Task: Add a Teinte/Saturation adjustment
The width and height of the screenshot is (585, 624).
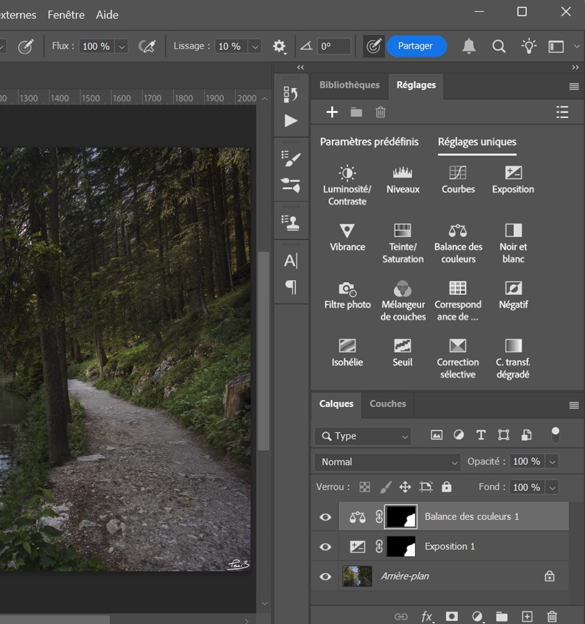Action: [403, 243]
